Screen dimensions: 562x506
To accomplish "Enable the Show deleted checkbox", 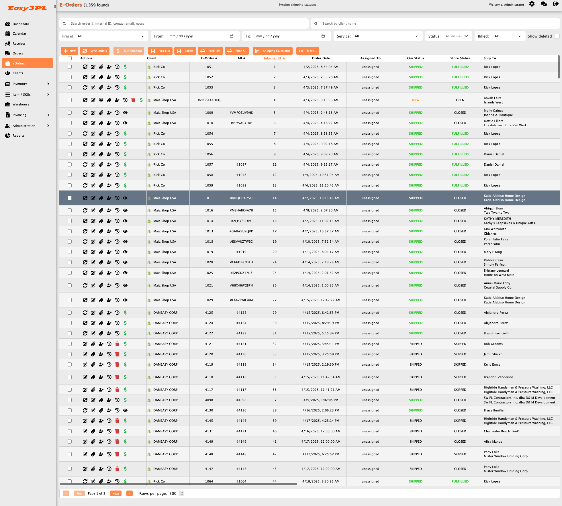I will (557, 36).
